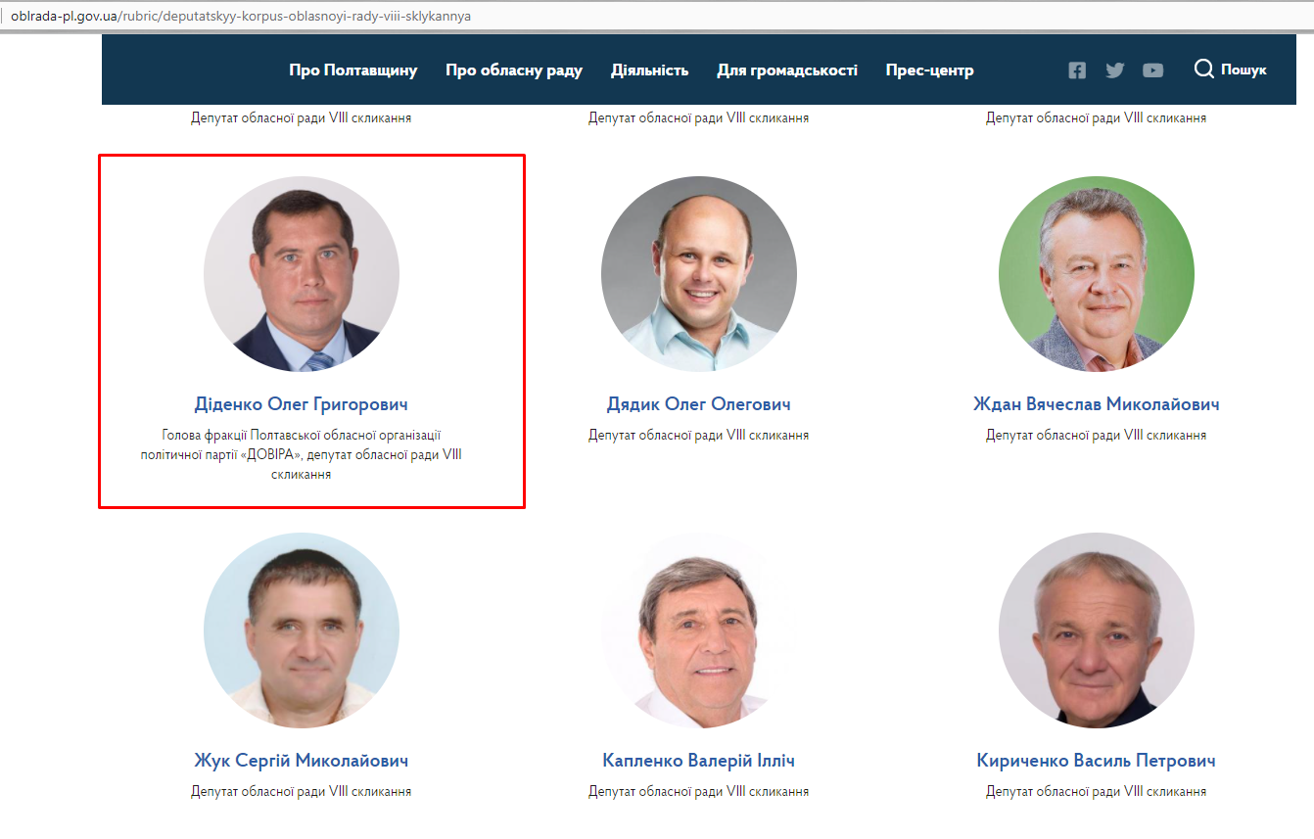Open Діденко Олег Григорович profile link
Image resolution: width=1314 pixels, height=839 pixels.
pos(302,404)
